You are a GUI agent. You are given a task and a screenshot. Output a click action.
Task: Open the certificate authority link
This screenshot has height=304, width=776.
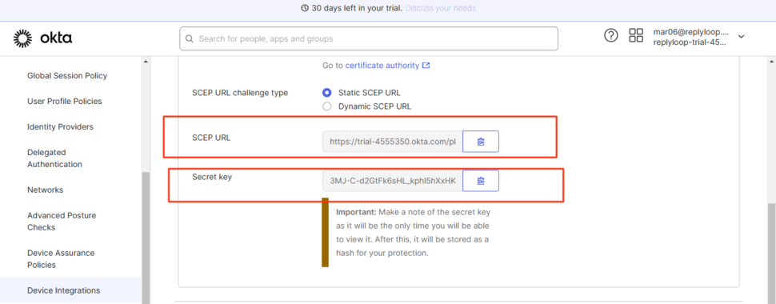coord(382,66)
